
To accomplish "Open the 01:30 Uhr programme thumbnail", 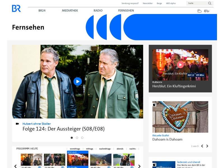I will tap(124, 160).
